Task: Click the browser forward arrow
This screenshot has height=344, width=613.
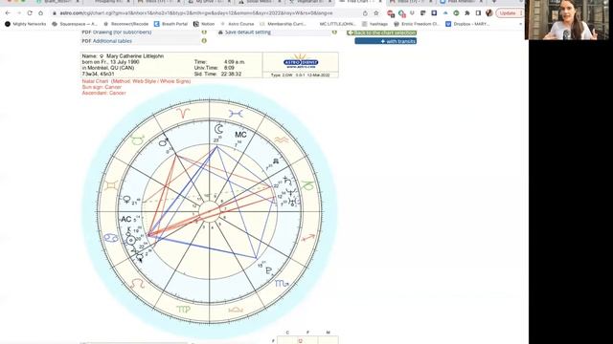Action: (x=19, y=13)
